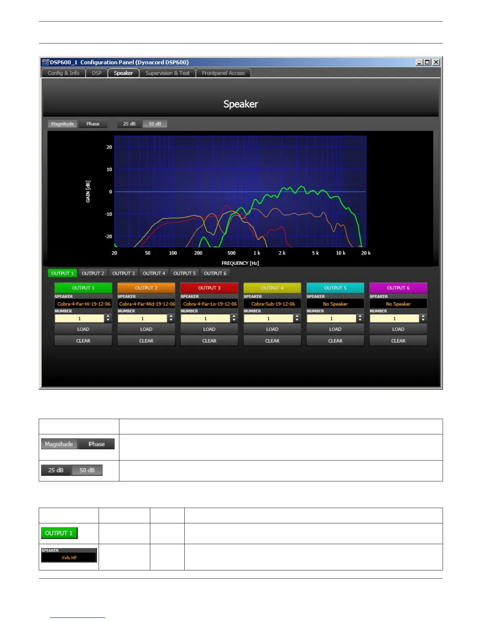Click LOAD under OUTPUT 5

tap(335, 329)
